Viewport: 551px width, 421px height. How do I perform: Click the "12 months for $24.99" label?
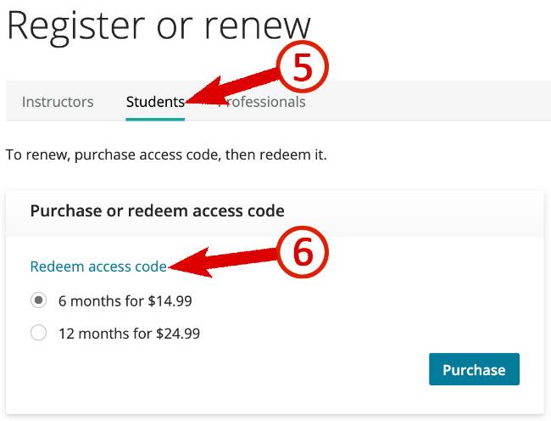click(x=130, y=334)
